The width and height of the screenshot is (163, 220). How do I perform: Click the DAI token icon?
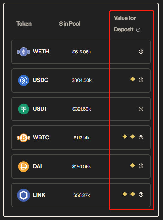[24, 167]
